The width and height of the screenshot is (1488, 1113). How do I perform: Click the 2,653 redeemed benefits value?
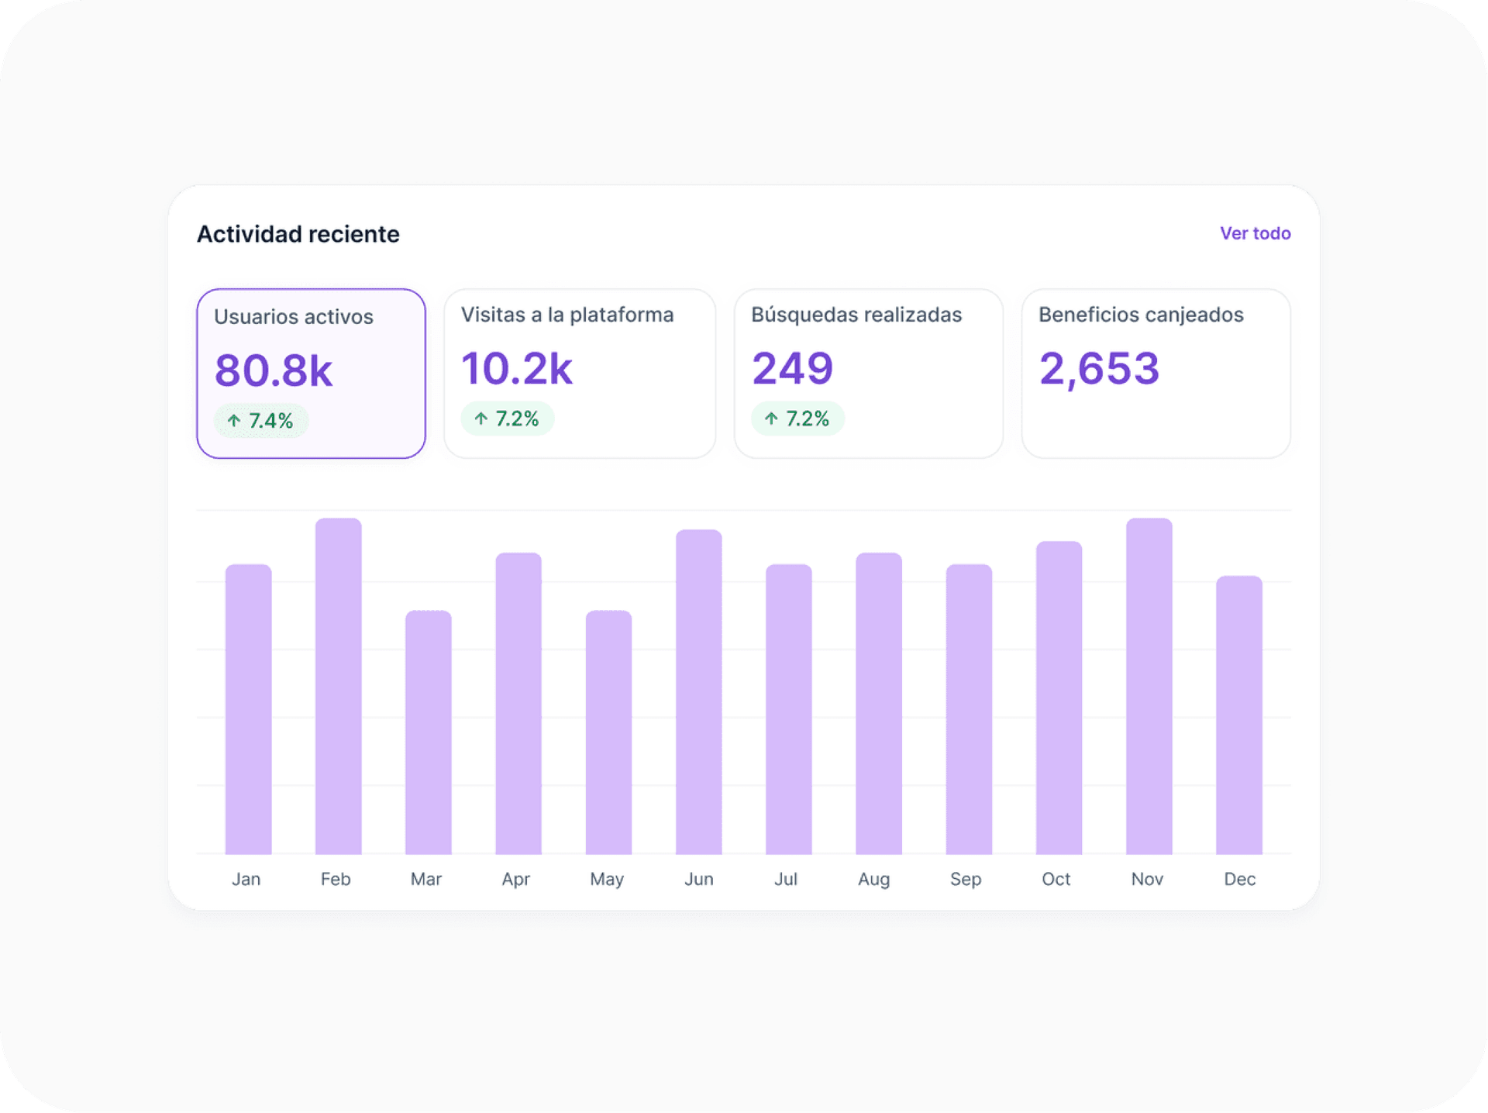pos(1098,370)
